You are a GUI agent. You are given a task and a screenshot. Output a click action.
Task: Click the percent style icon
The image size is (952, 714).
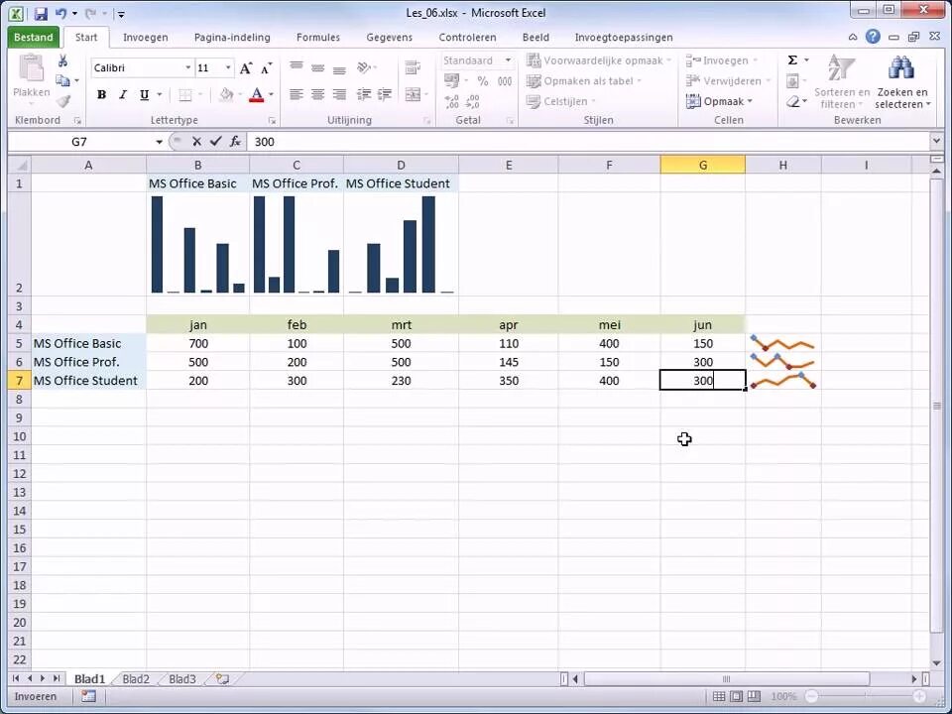[483, 80]
